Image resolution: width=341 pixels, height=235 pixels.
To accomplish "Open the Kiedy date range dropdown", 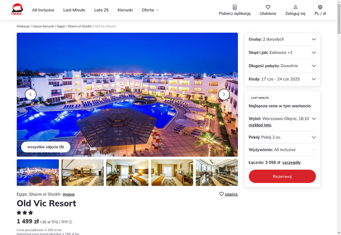I will pos(282,79).
